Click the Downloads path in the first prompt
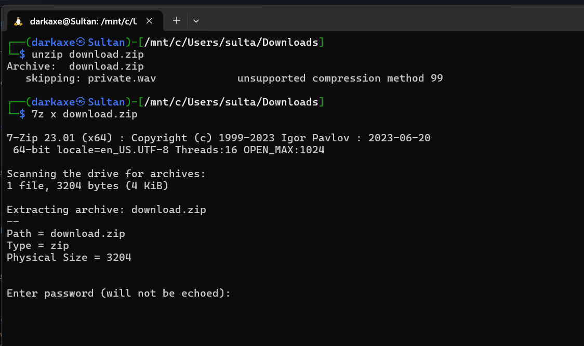The height and width of the screenshot is (346, 584). point(290,43)
